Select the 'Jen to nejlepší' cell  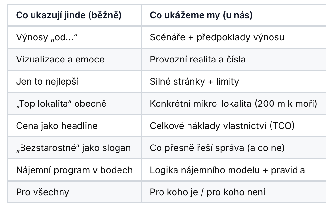point(47,82)
